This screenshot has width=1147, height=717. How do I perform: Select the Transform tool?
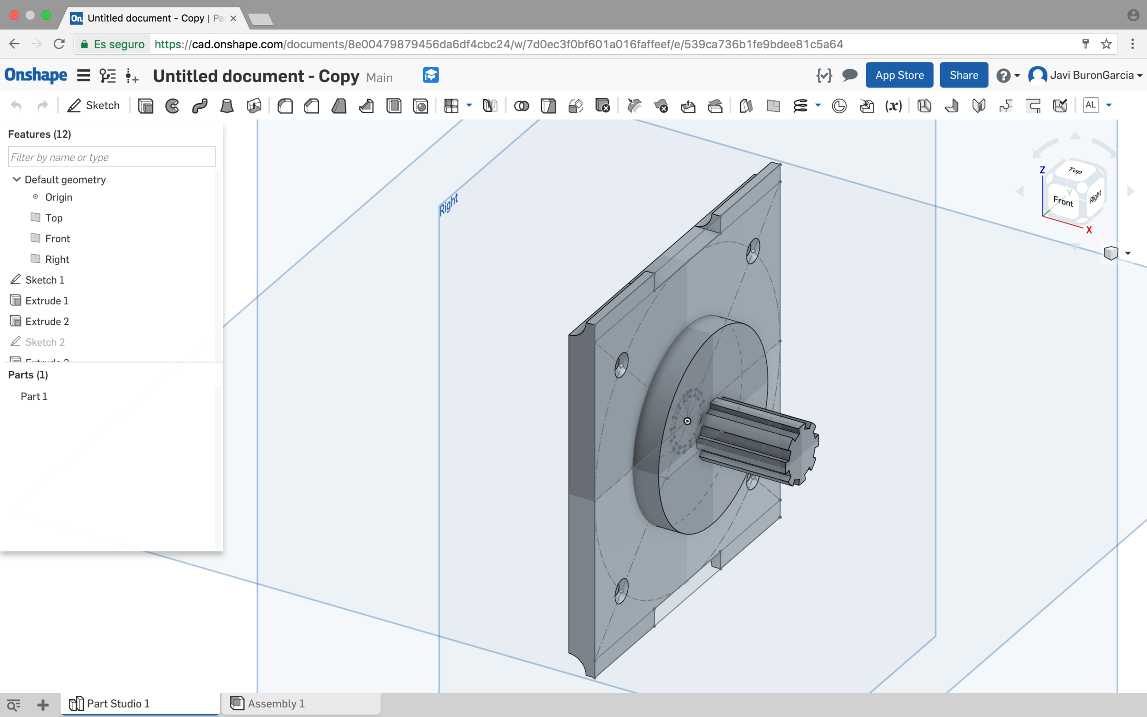[576, 105]
